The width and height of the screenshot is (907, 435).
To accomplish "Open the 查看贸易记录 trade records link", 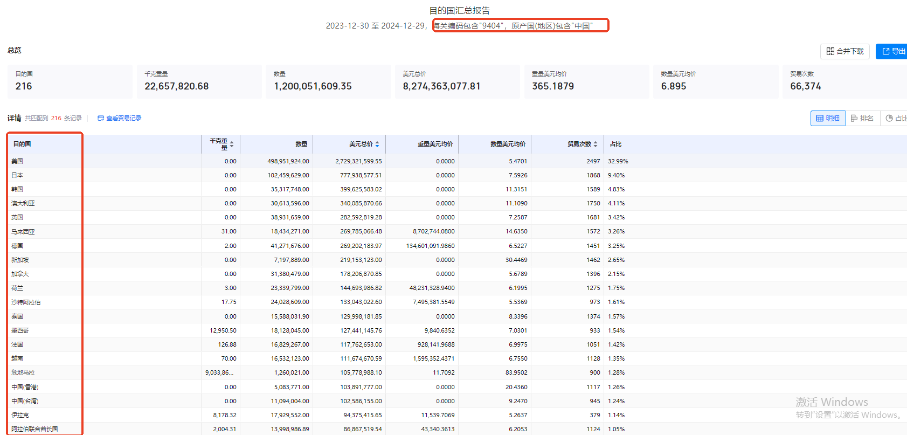I will point(120,118).
